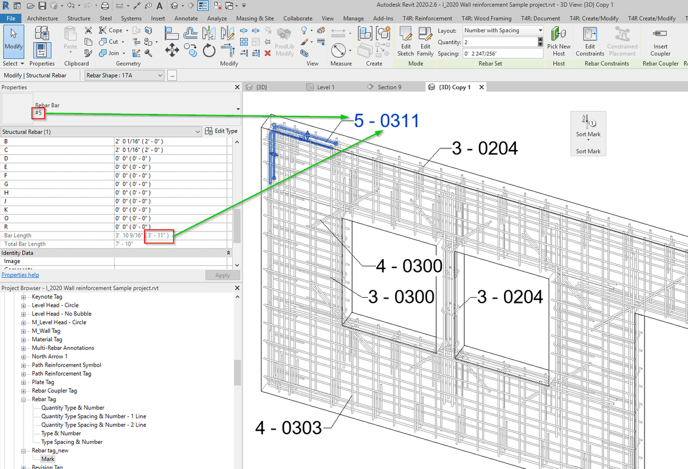Toggle Thin Lines icon in quick access
This screenshot has height=469, width=688.
tap(203, 6)
